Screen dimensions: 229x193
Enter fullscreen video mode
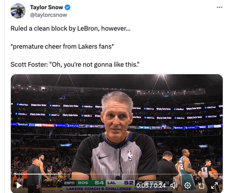214,185
